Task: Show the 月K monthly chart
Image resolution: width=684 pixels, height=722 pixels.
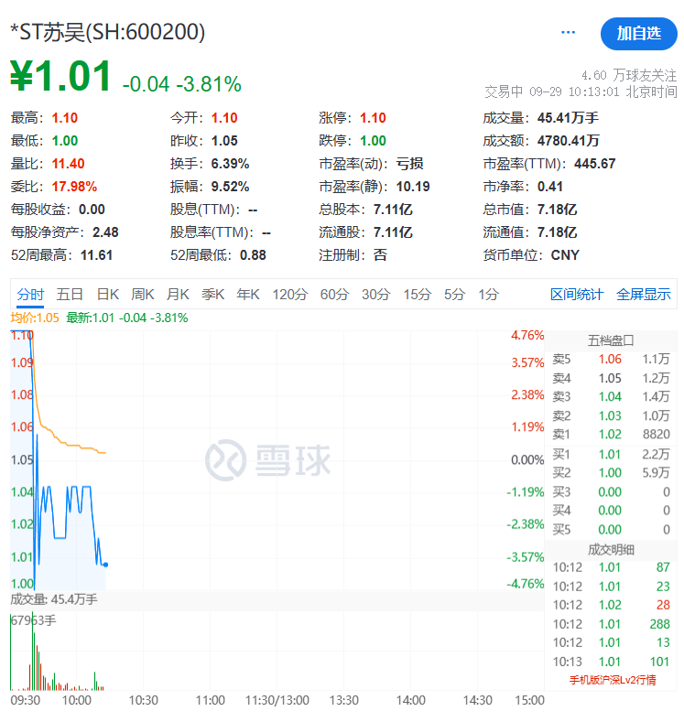Action: coord(178,294)
